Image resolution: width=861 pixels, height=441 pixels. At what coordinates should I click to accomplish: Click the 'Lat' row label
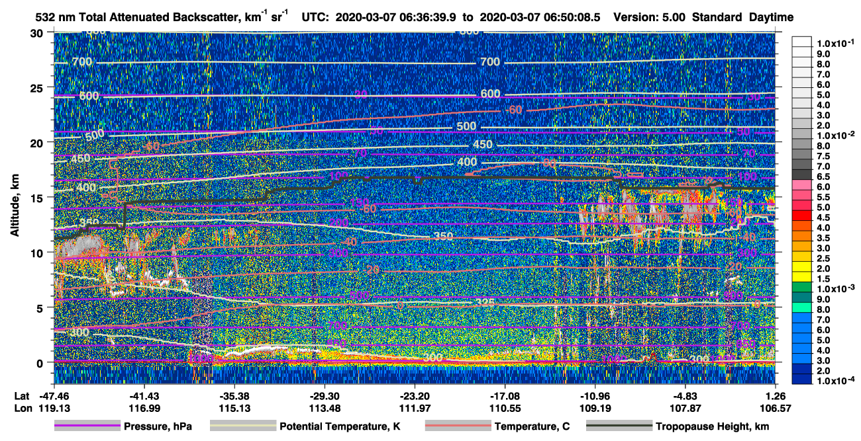(22, 395)
